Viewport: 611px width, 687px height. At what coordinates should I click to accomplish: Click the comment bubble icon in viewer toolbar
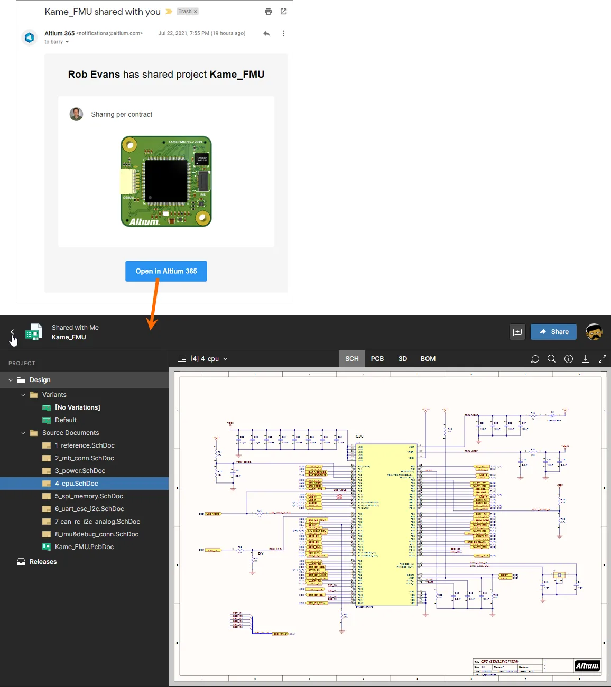coord(535,359)
